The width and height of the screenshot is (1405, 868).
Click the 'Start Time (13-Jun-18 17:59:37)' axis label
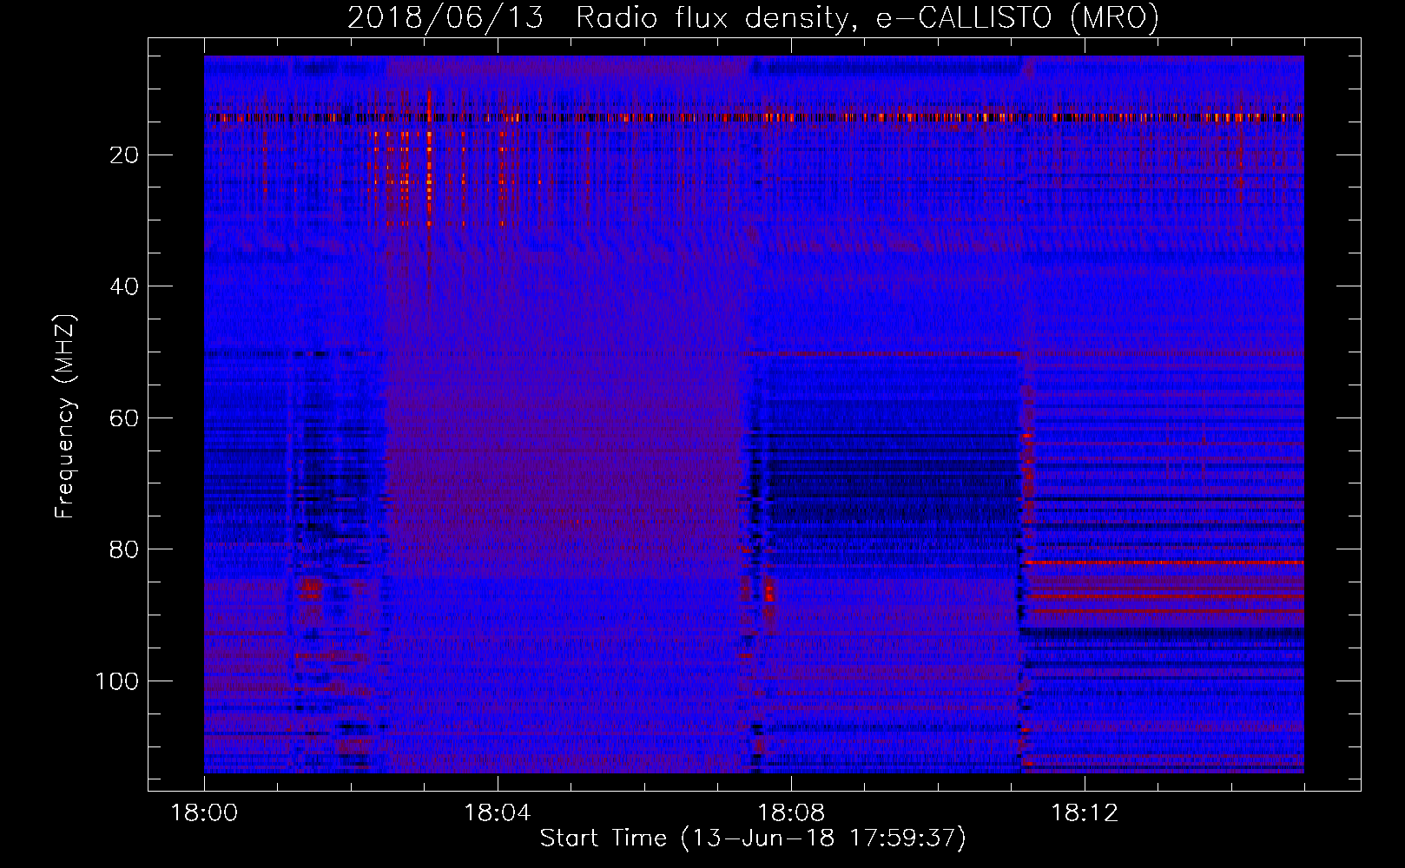pyautogui.click(x=753, y=838)
